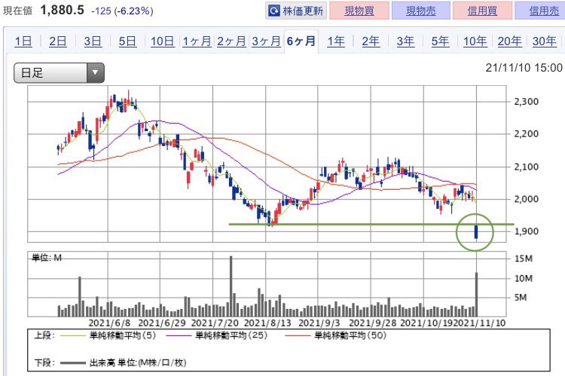The width and height of the screenshot is (565, 376).
Task: Select the 10日 chart period tab
Action: pyautogui.click(x=162, y=41)
